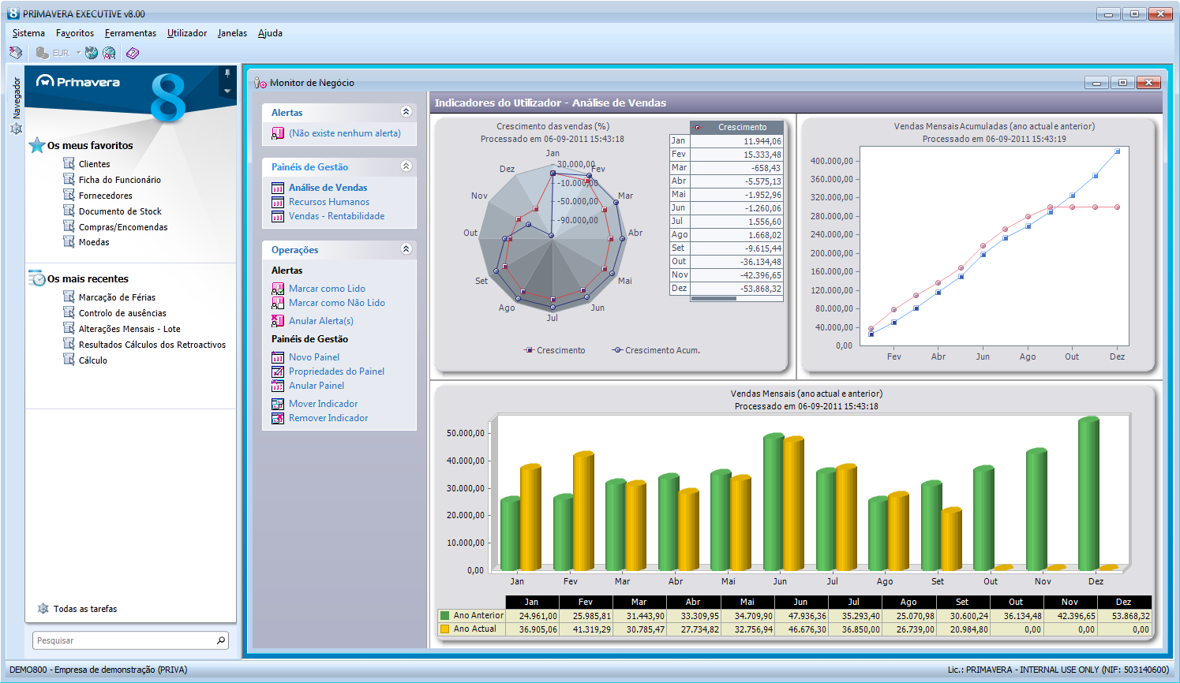Open the Ajuda menu
Viewport: 1180px width, 683px height.
tap(270, 33)
